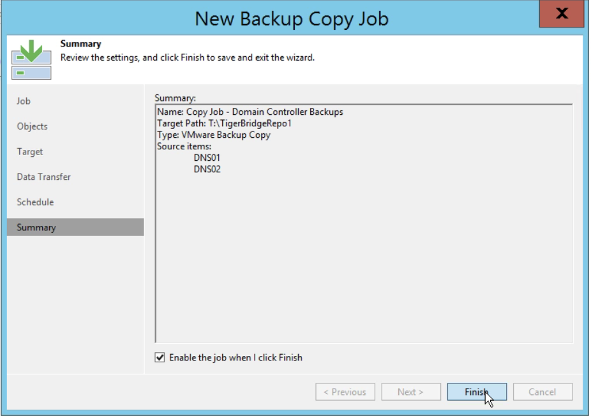
Task: Select the DNS01 source item text
Action: coord(207,158)
